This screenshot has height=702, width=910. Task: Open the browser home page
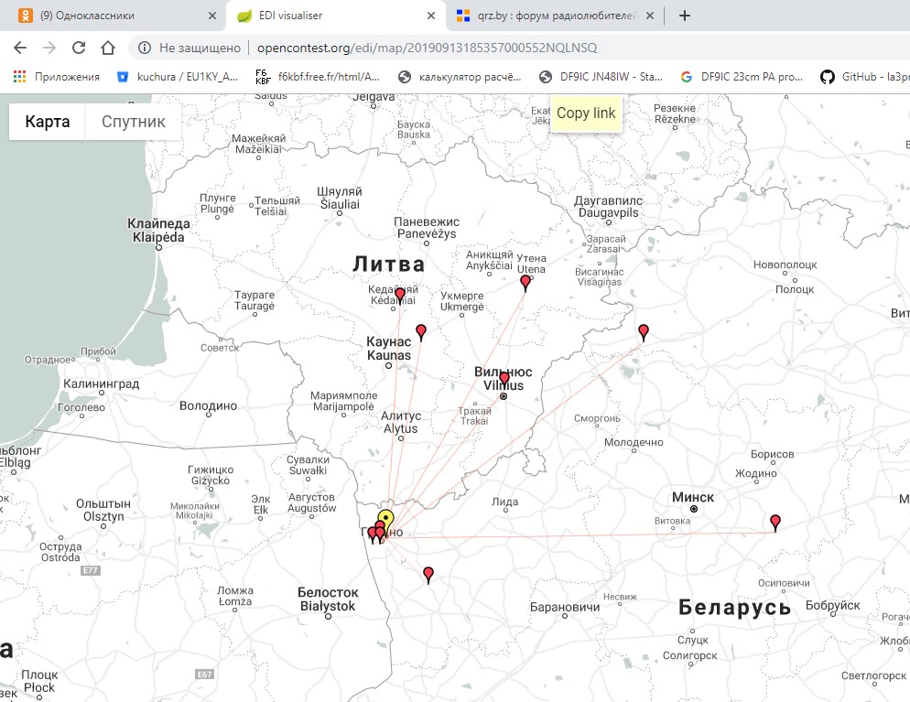(108, 48)
